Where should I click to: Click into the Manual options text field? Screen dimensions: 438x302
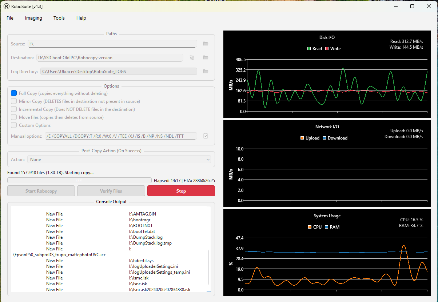(x=121, y=136)
